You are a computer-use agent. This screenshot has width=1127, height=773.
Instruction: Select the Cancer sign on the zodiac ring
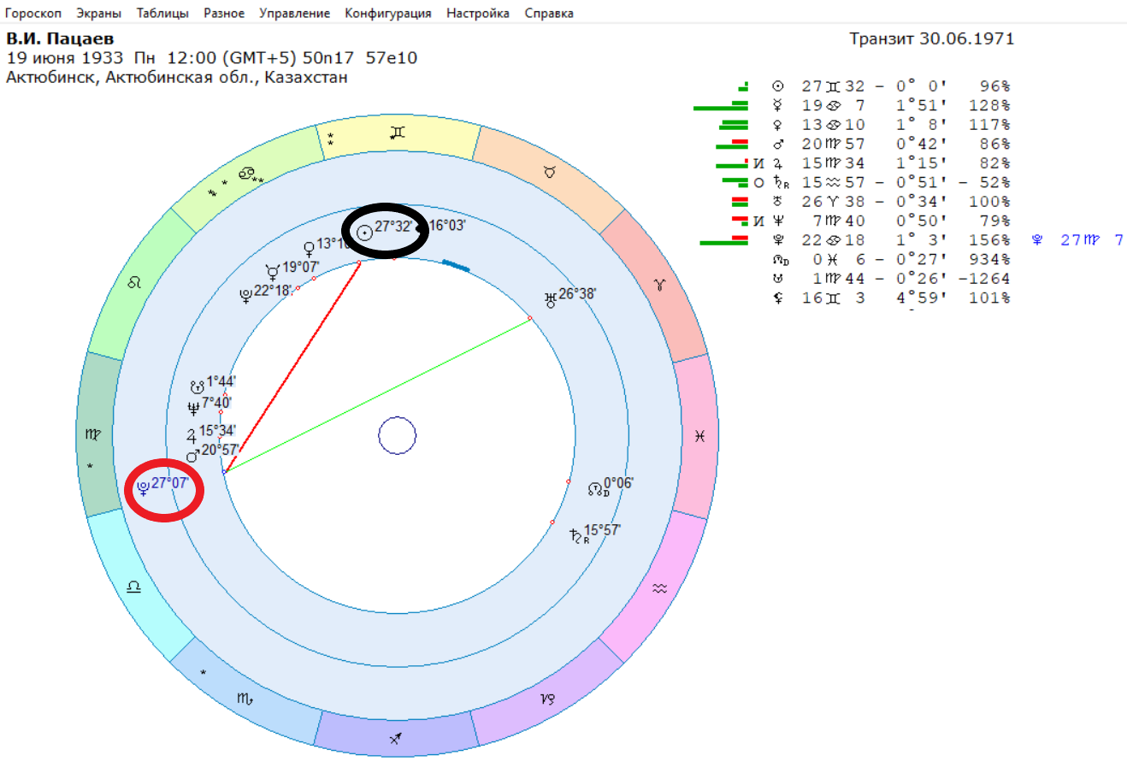coord(246,174)
